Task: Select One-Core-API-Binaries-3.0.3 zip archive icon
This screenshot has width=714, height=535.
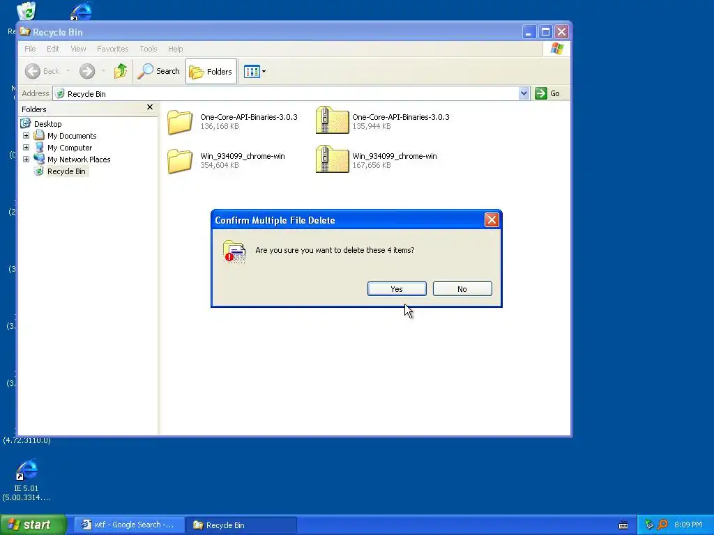Action: click(x=333, y=120)
